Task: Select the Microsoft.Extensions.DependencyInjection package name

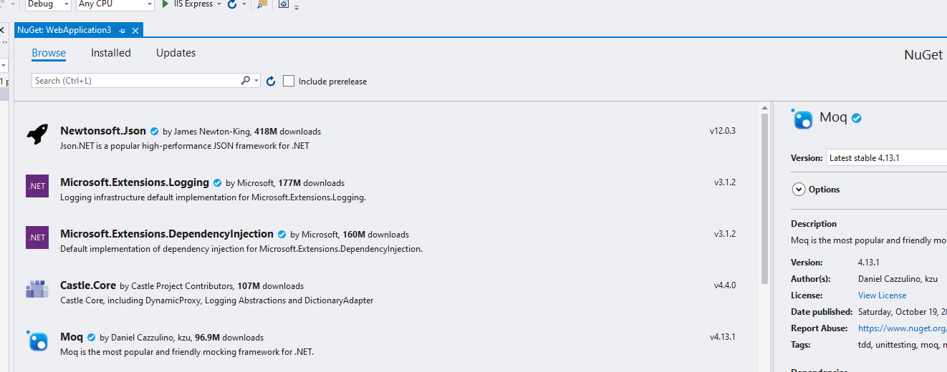Action: pos(167,234)
